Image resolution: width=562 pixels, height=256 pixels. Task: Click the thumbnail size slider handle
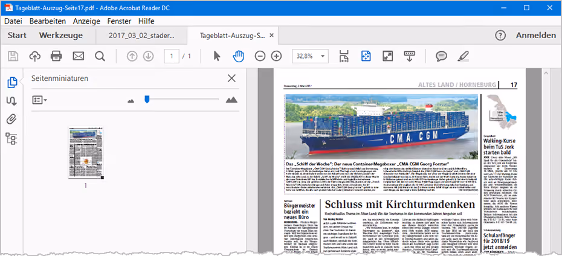point(147,99)
